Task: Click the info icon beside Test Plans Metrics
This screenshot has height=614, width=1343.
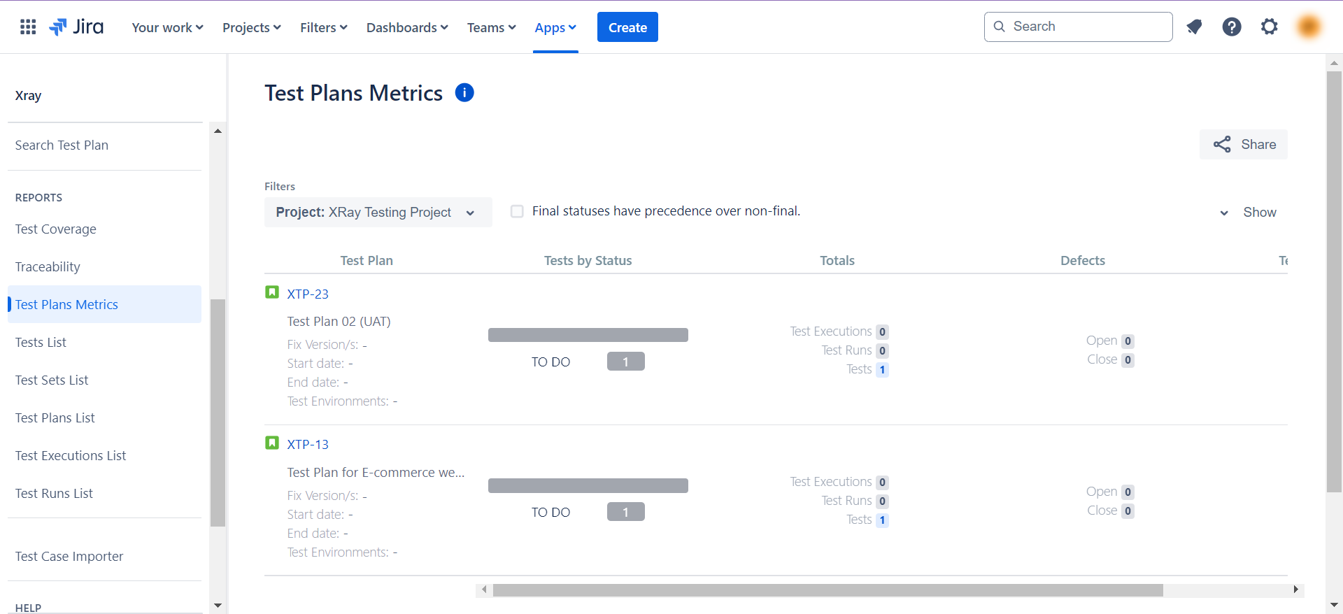Action: click(464, 92)
